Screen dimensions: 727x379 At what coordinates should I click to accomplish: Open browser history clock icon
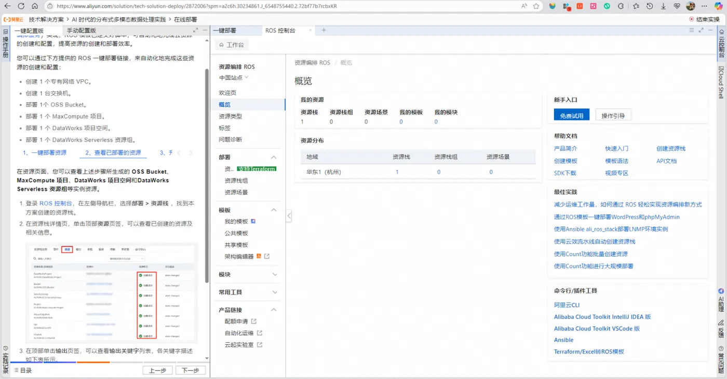(x=650, y=6)
